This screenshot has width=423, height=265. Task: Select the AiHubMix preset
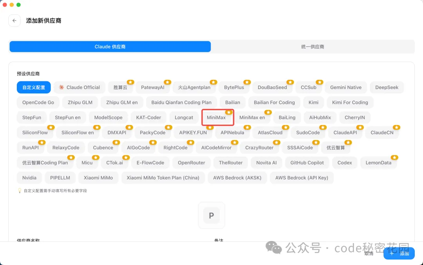click(320, 117)
